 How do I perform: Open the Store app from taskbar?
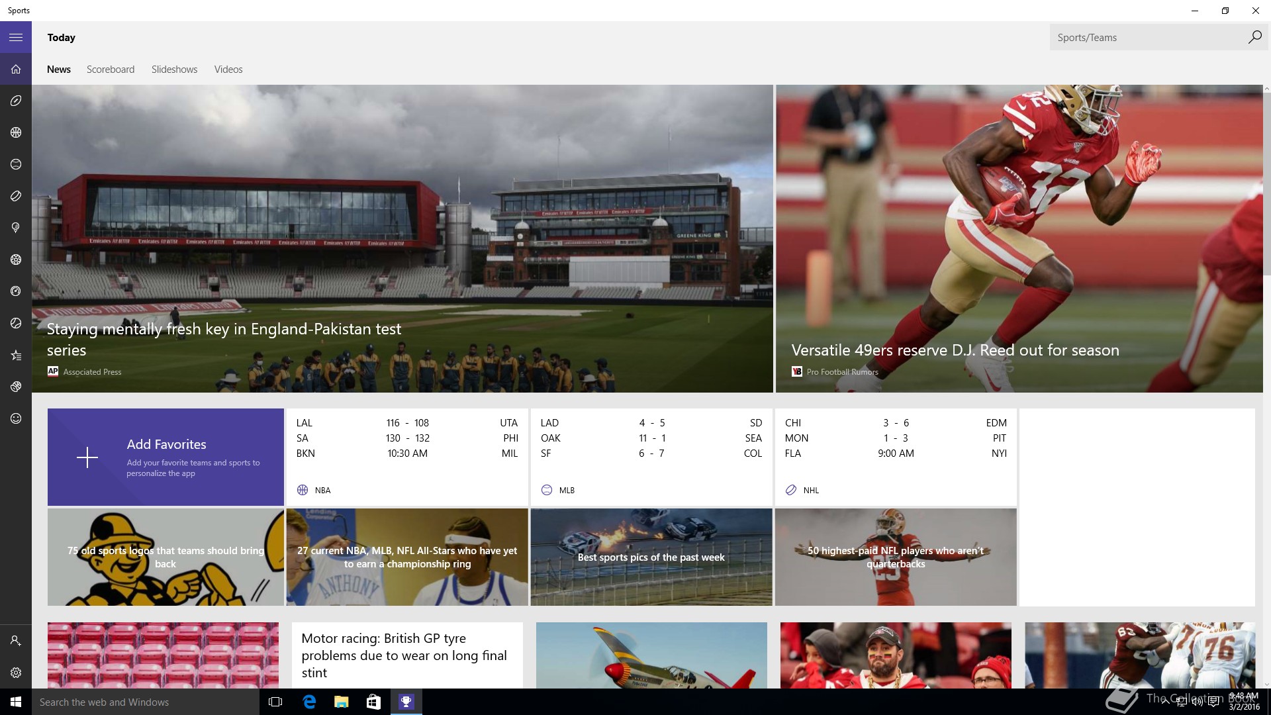(x=373, y=702)
